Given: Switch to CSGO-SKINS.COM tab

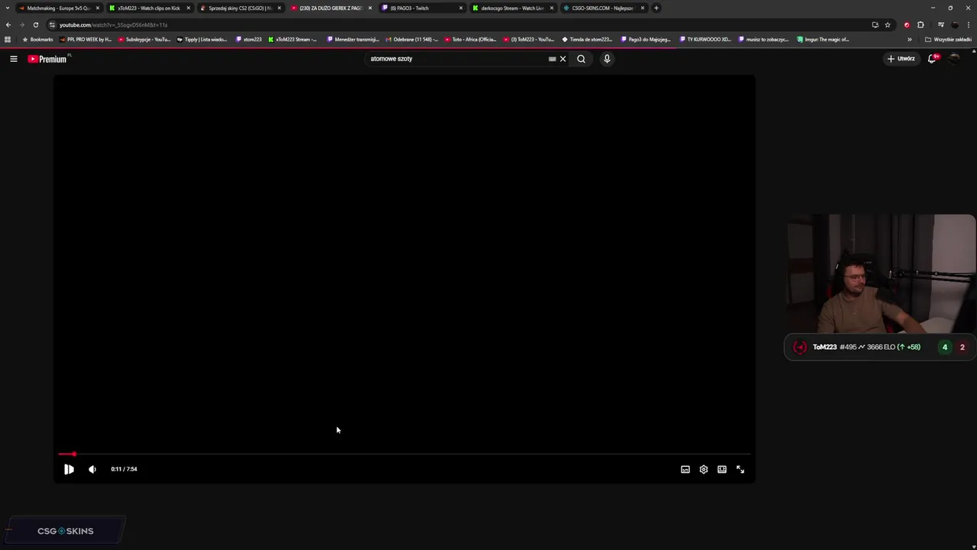Looking at the screenshot, I should [602, 8].
